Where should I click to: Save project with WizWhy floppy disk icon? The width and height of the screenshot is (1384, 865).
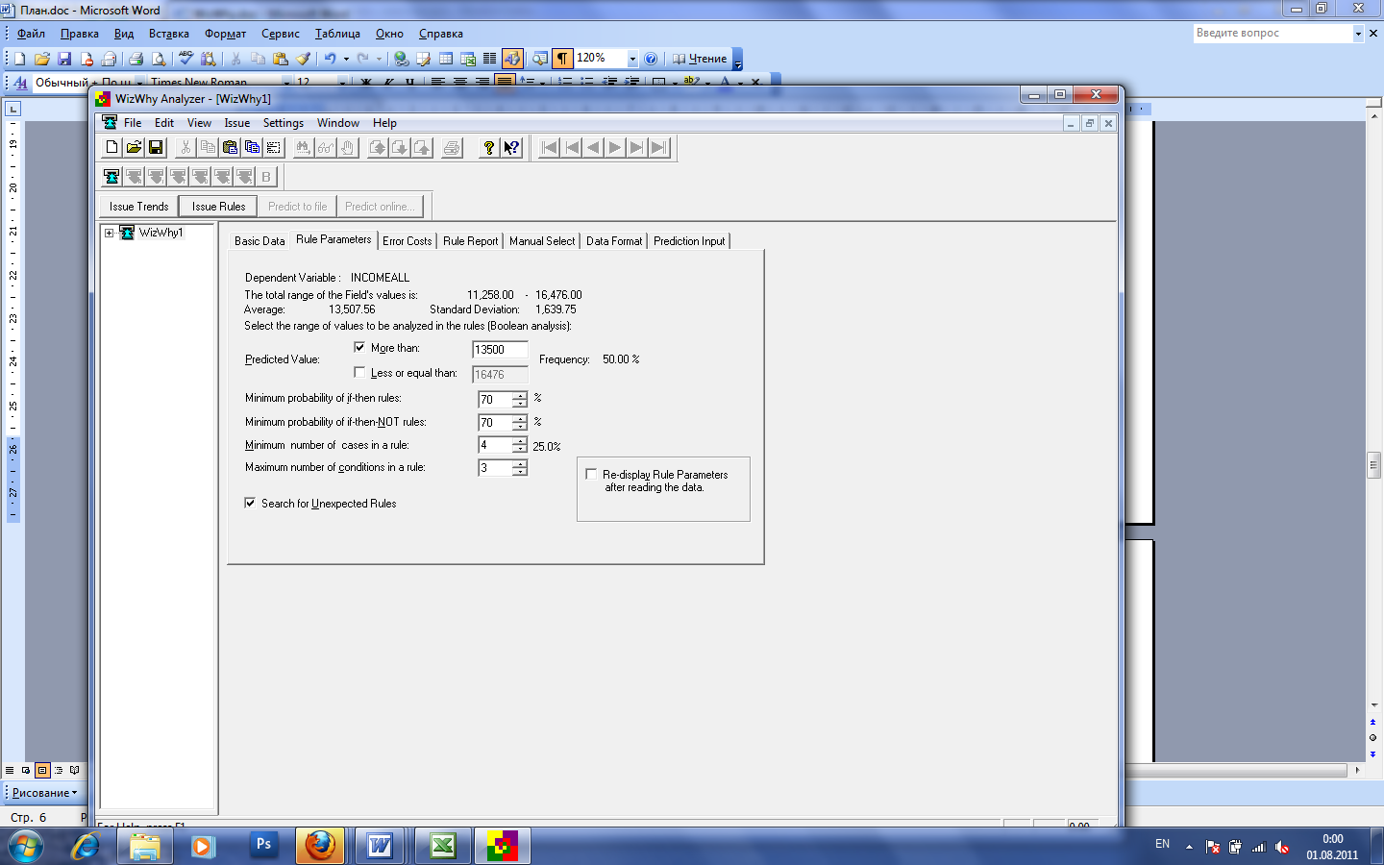(x=156, y=147)
